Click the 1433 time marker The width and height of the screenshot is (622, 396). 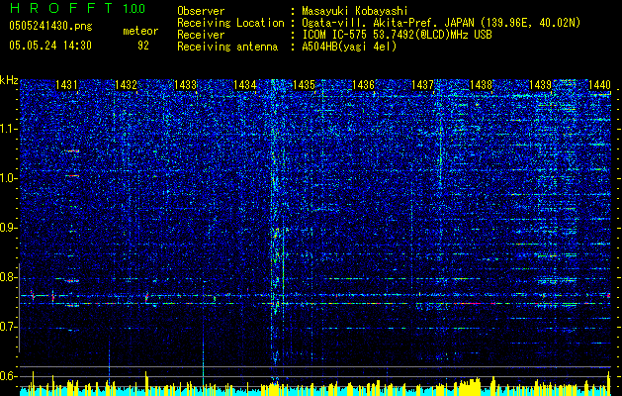tap(185, 85)
